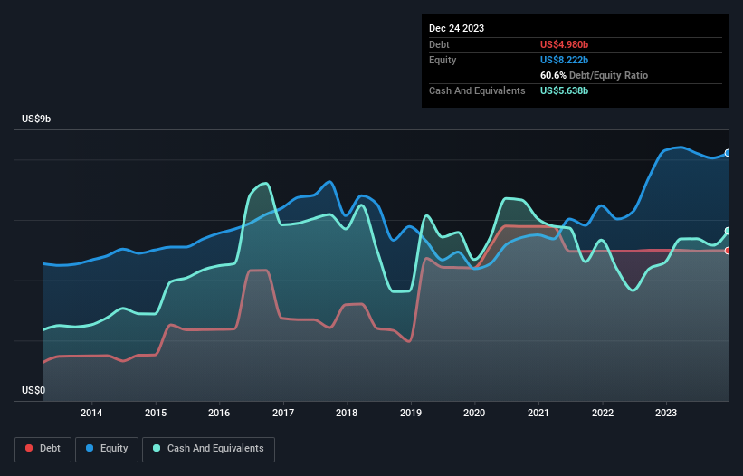Click the 2016 x-axis label

tap(219, 413)
